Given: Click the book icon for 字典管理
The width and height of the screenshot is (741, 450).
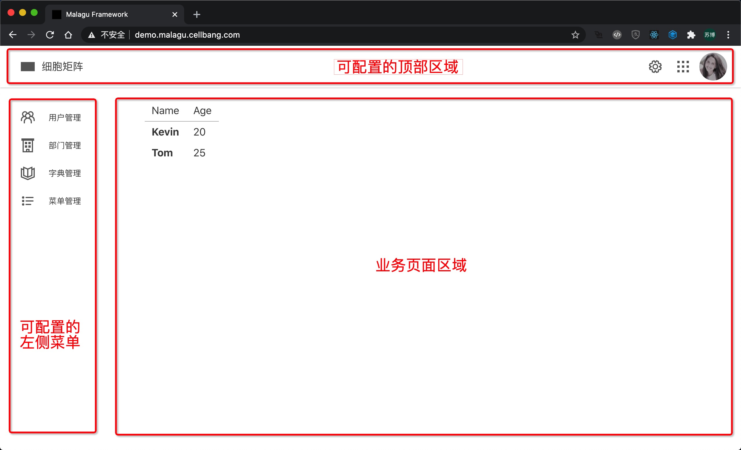Looking at the screenshot, I should click(x=28, y=173).
